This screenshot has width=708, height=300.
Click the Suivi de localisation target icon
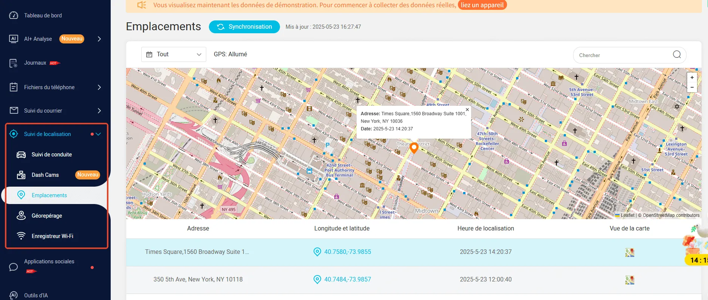[14, 134]
